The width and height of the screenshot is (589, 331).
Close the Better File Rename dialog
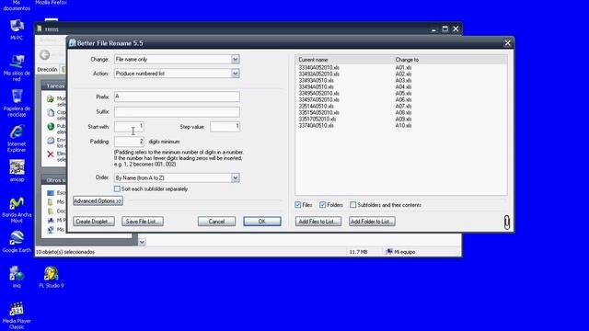click(507, 43)
